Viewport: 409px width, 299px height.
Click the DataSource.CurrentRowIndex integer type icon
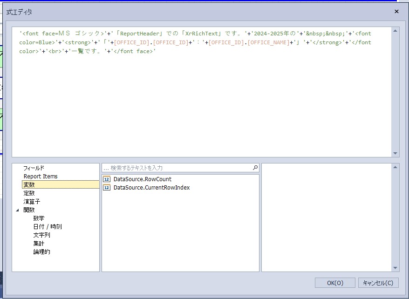pos(107,188)
